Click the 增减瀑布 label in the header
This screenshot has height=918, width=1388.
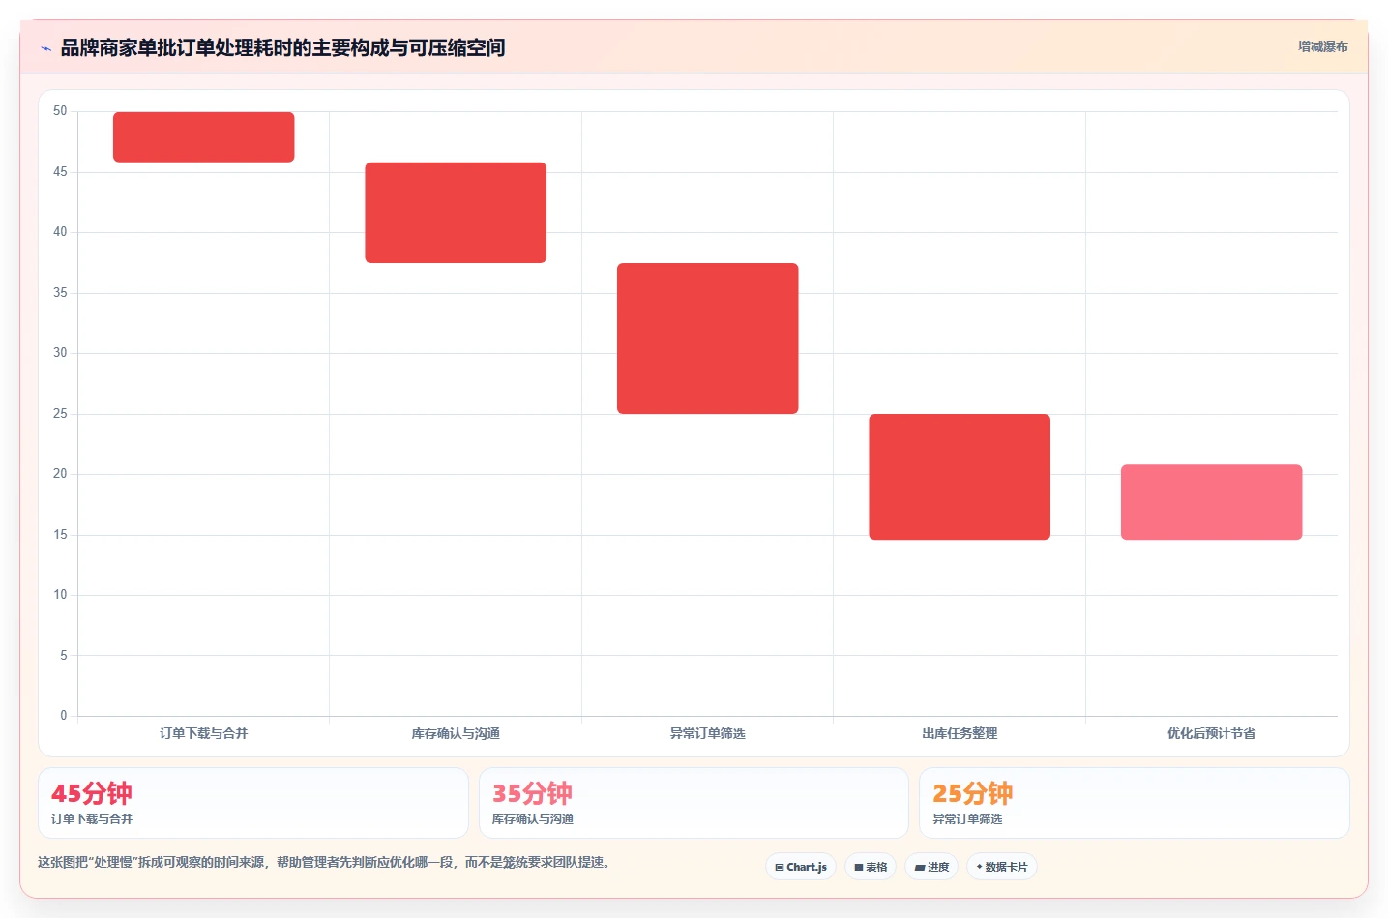coord(1322,46)
